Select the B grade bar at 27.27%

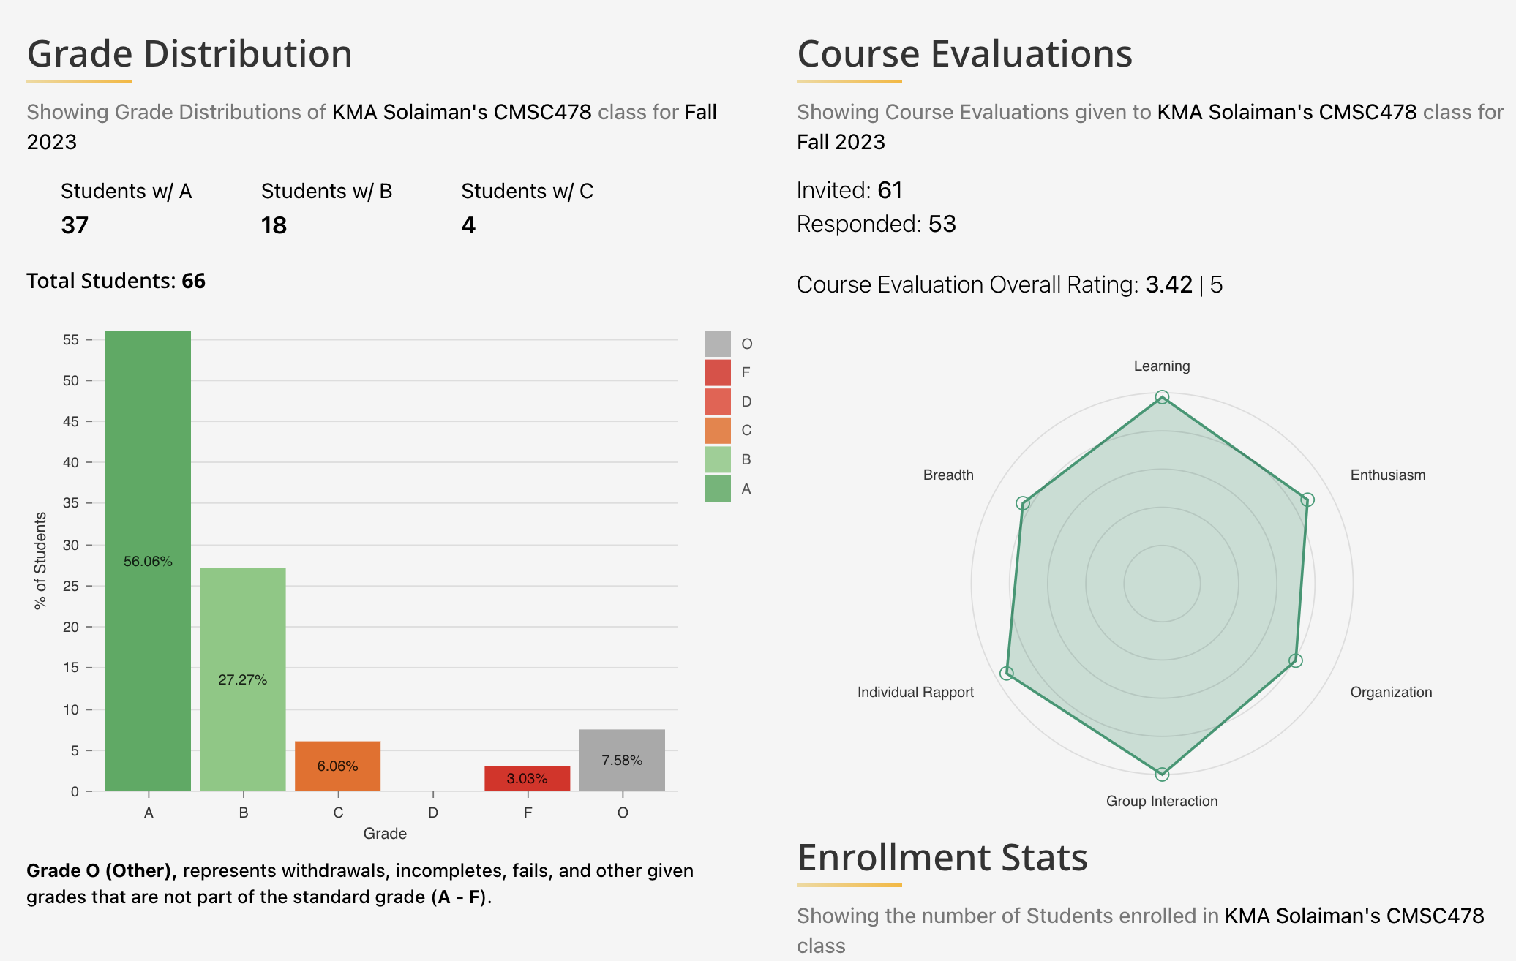pyautogui.click(x=243, y=679)
